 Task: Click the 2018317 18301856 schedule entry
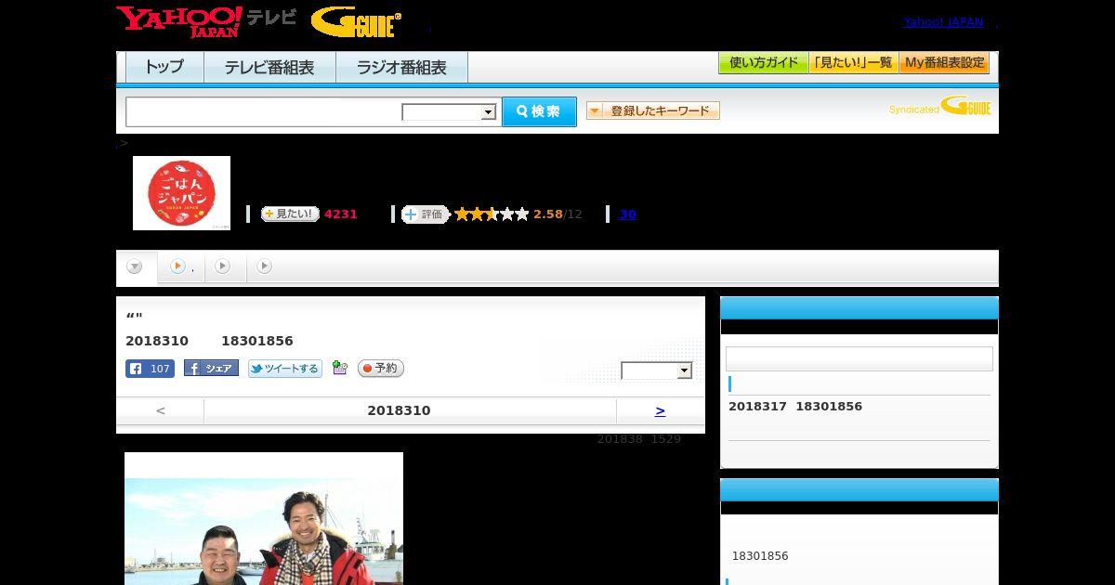795,407
